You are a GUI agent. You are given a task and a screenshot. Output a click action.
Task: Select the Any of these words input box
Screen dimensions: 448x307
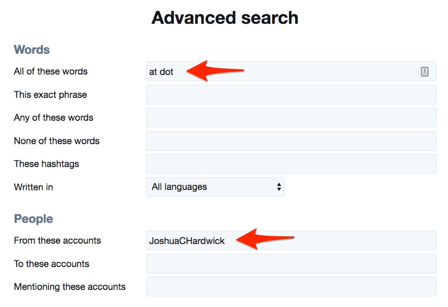point(291,117)
